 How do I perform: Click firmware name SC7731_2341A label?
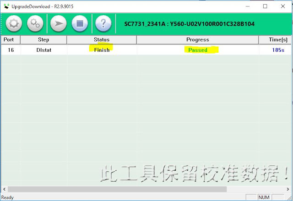189,24
